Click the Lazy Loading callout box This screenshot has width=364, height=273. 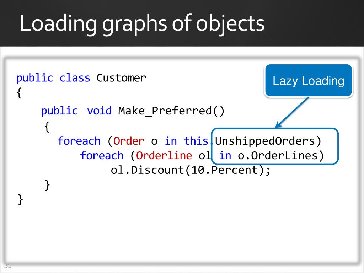pyautogui.click(x=309, y=81)
